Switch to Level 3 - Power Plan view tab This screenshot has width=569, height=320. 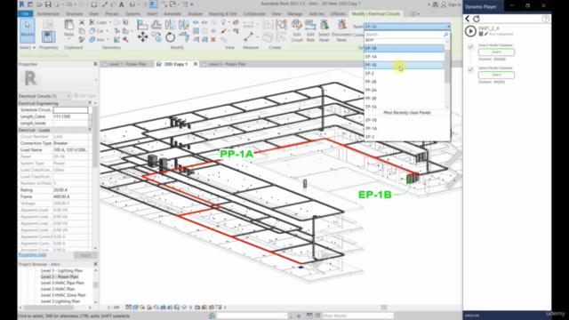click(227, 64)
